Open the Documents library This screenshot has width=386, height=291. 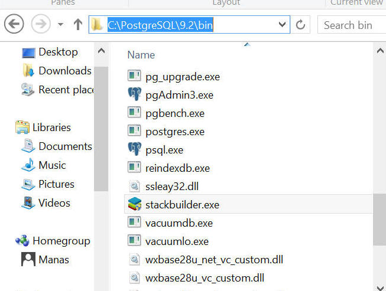click(65, 146)
